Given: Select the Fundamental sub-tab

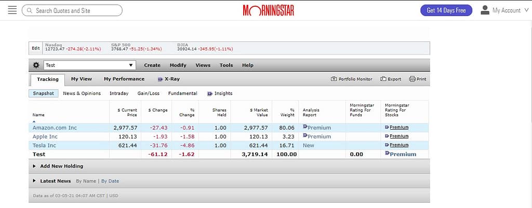Looking at the screenshot, I should [x=182, y=93].
